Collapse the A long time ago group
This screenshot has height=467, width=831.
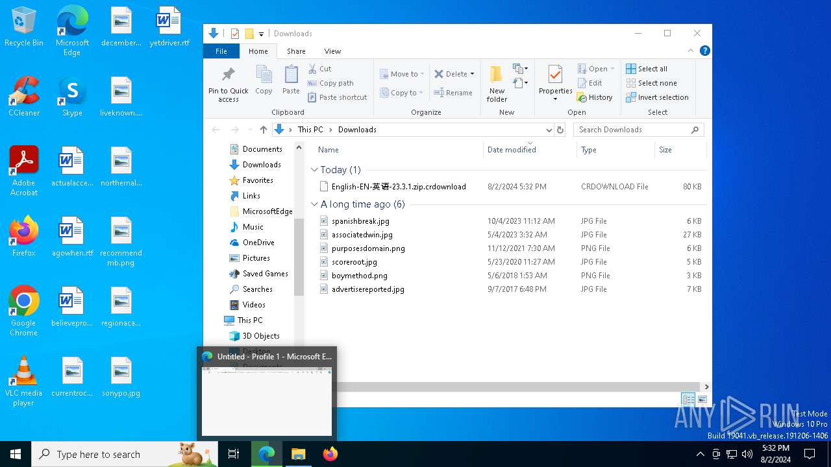[x=314, y=204]
